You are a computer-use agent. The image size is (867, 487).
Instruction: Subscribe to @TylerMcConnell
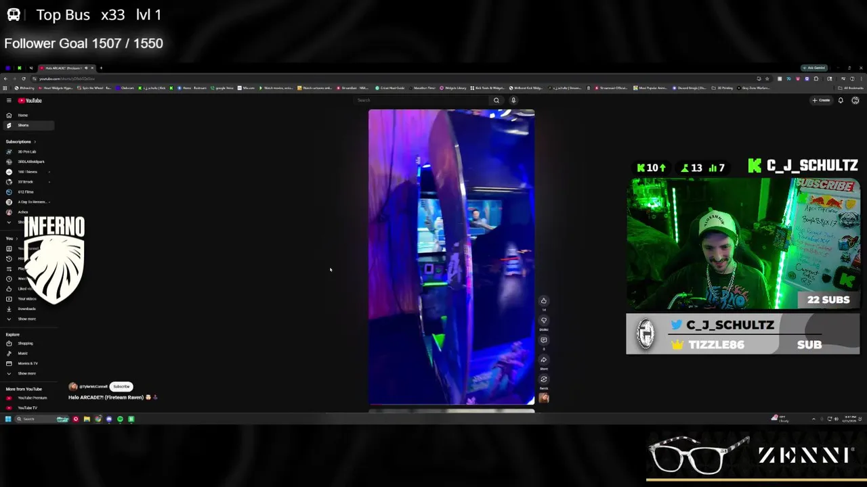click(x=121, y=386)
